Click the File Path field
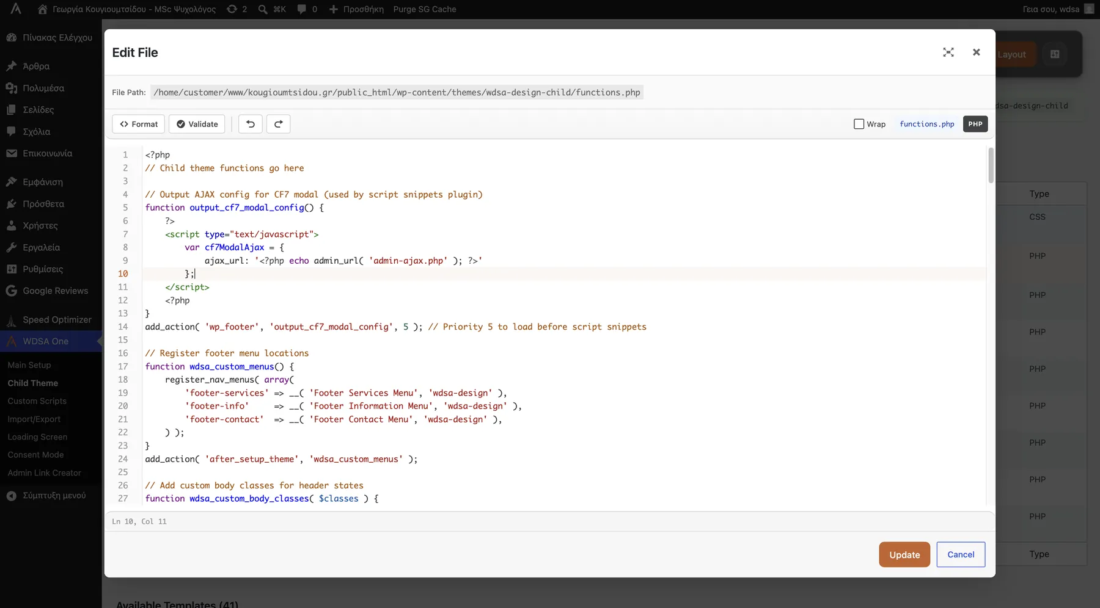1100x608 pixels. [x=397, y=92]
